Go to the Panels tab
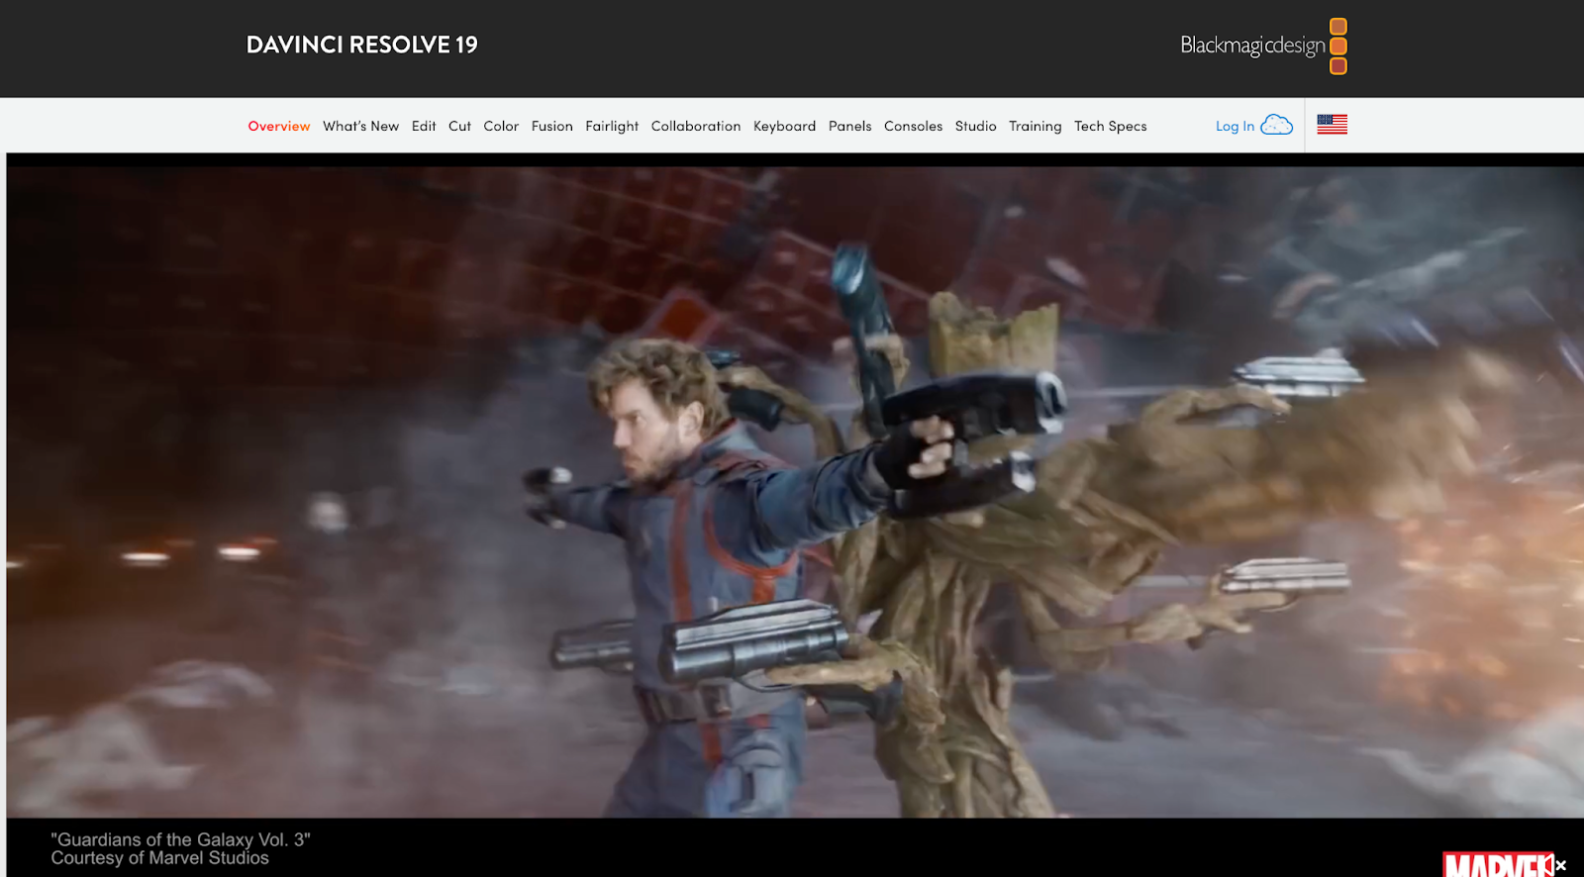Viewport: 1584px width, 877px height. point(849,126)
